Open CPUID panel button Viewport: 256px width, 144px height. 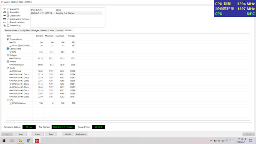[x=68, y=134]
